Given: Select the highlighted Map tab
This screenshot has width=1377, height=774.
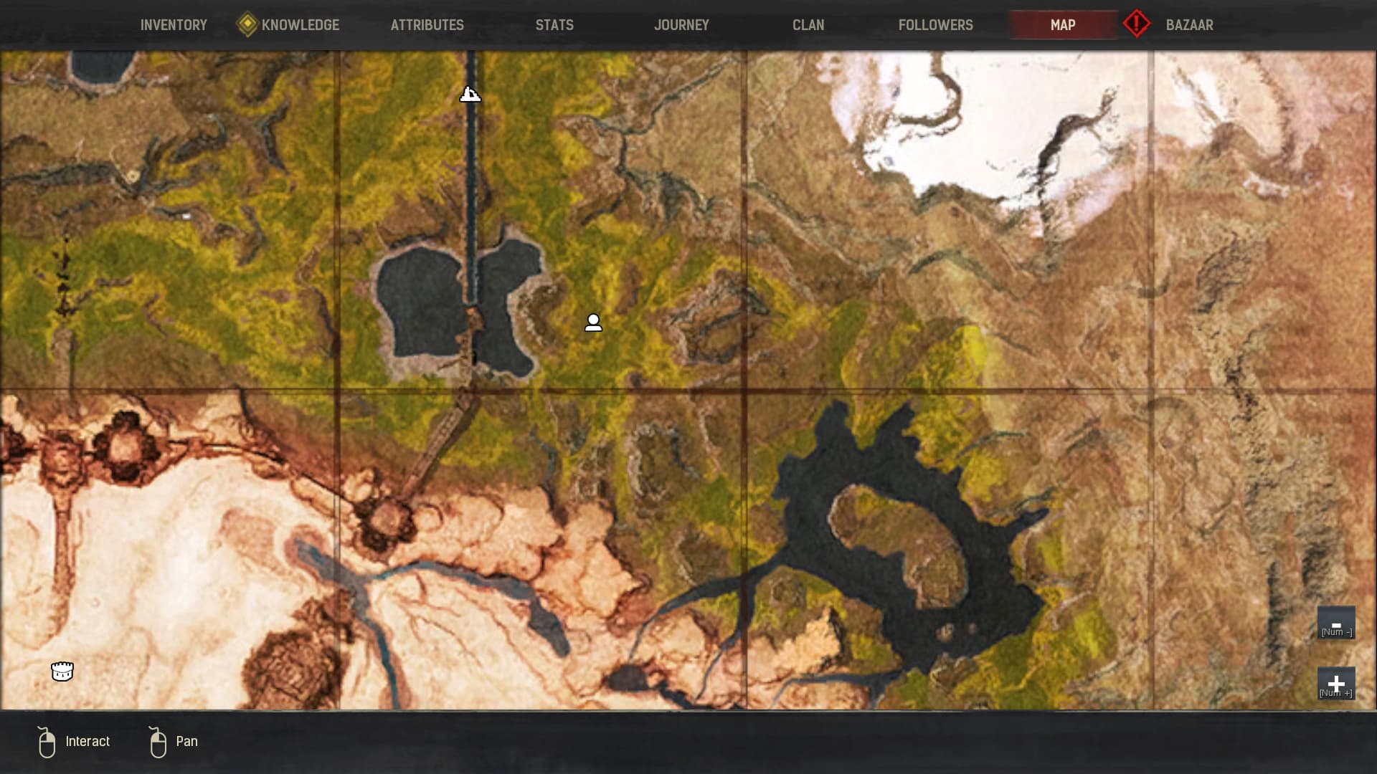Looking at the screenshot, I should coord(1062,25).
